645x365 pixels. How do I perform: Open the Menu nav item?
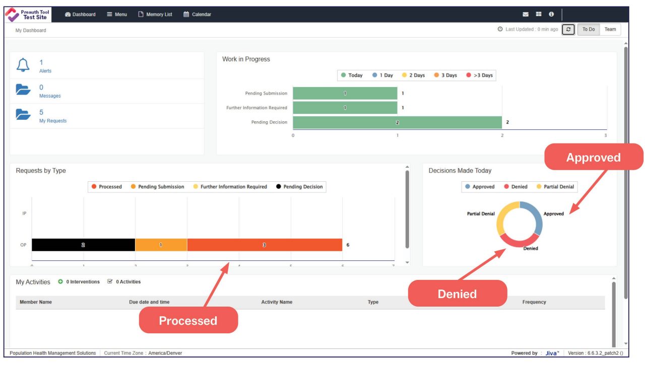(117, 15)
